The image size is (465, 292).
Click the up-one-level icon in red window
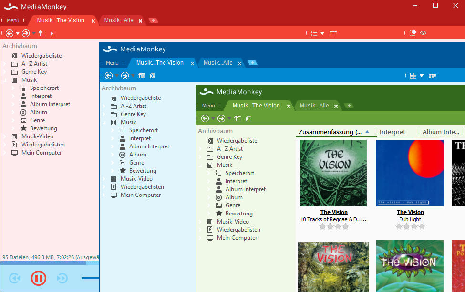click(x=42, y=33)
